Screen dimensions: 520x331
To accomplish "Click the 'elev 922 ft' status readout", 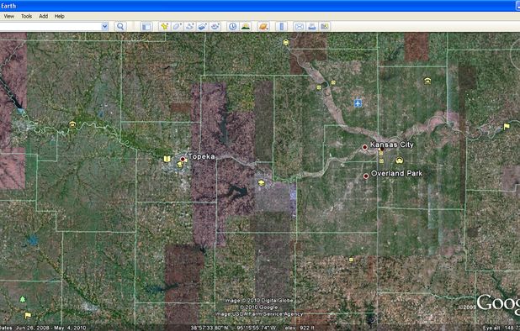I will (x=300, y=328).
